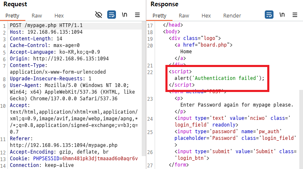This screenshot has width=303, height=169.
Task: Click the Content-Length: 14 header
Action: tap(36, 39)
